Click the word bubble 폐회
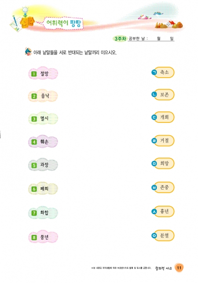 point(43,189)
